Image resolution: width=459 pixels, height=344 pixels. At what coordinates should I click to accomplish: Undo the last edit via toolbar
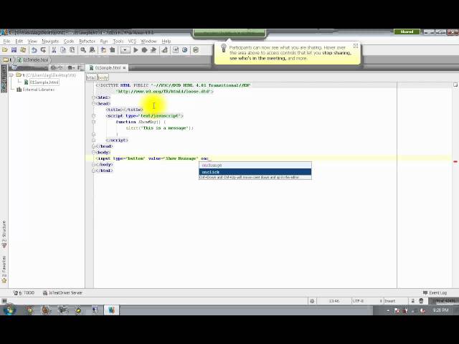[34, 50]
